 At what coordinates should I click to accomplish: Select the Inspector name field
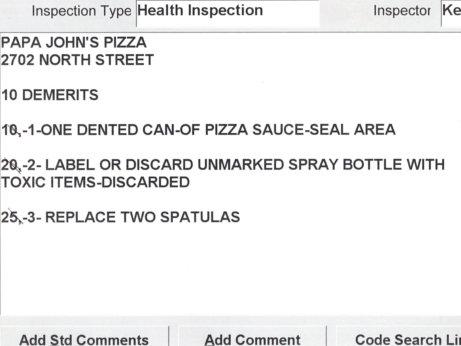pos(451,12)
